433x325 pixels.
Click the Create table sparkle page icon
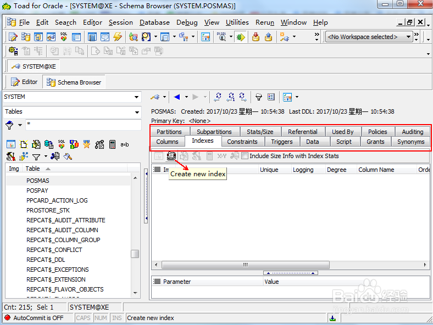coord(24,144)
